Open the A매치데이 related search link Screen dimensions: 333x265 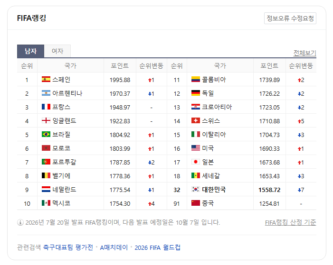pos(114,247)
